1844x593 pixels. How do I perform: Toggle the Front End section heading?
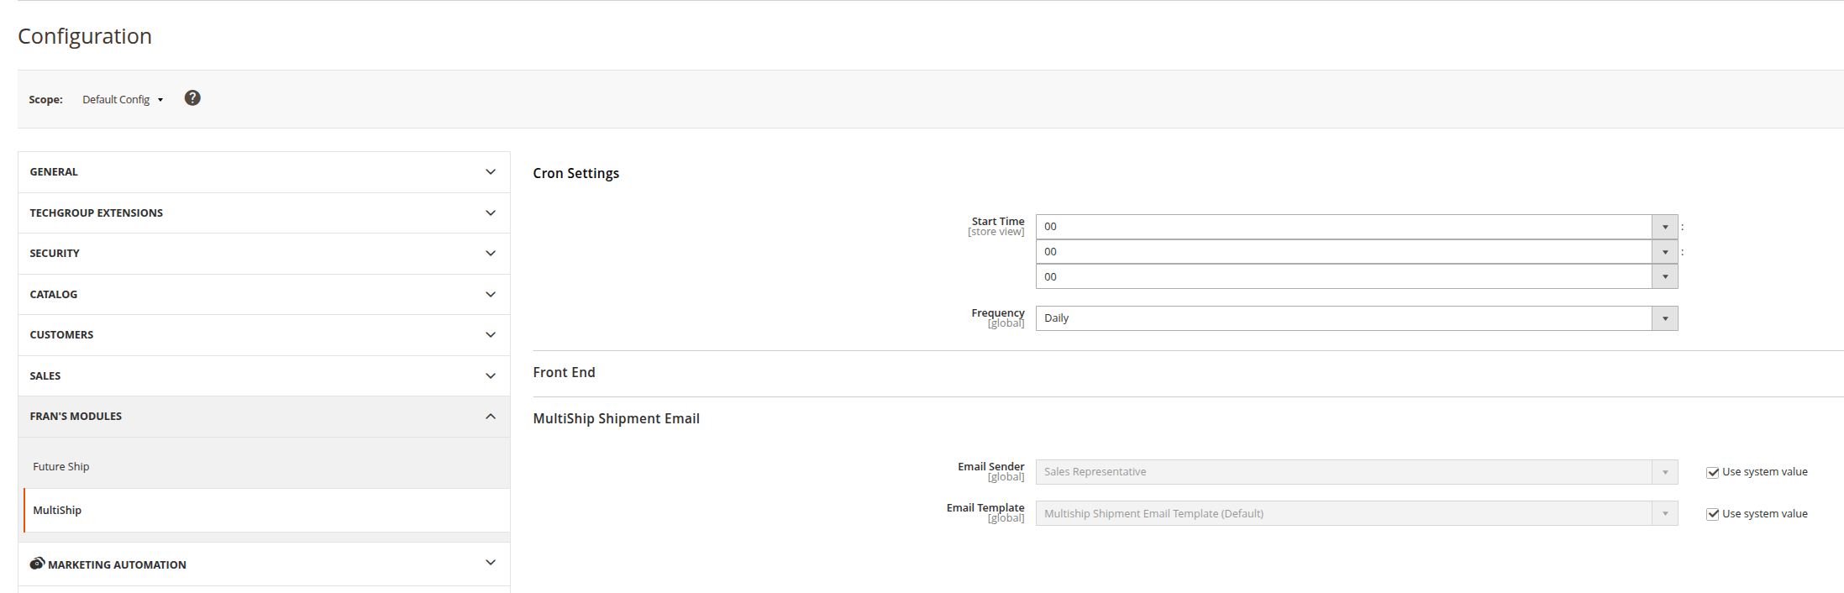[x=564, y=373]
